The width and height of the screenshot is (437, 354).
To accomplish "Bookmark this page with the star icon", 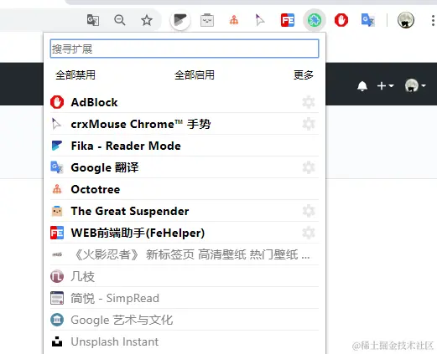I will coord(147,20).
